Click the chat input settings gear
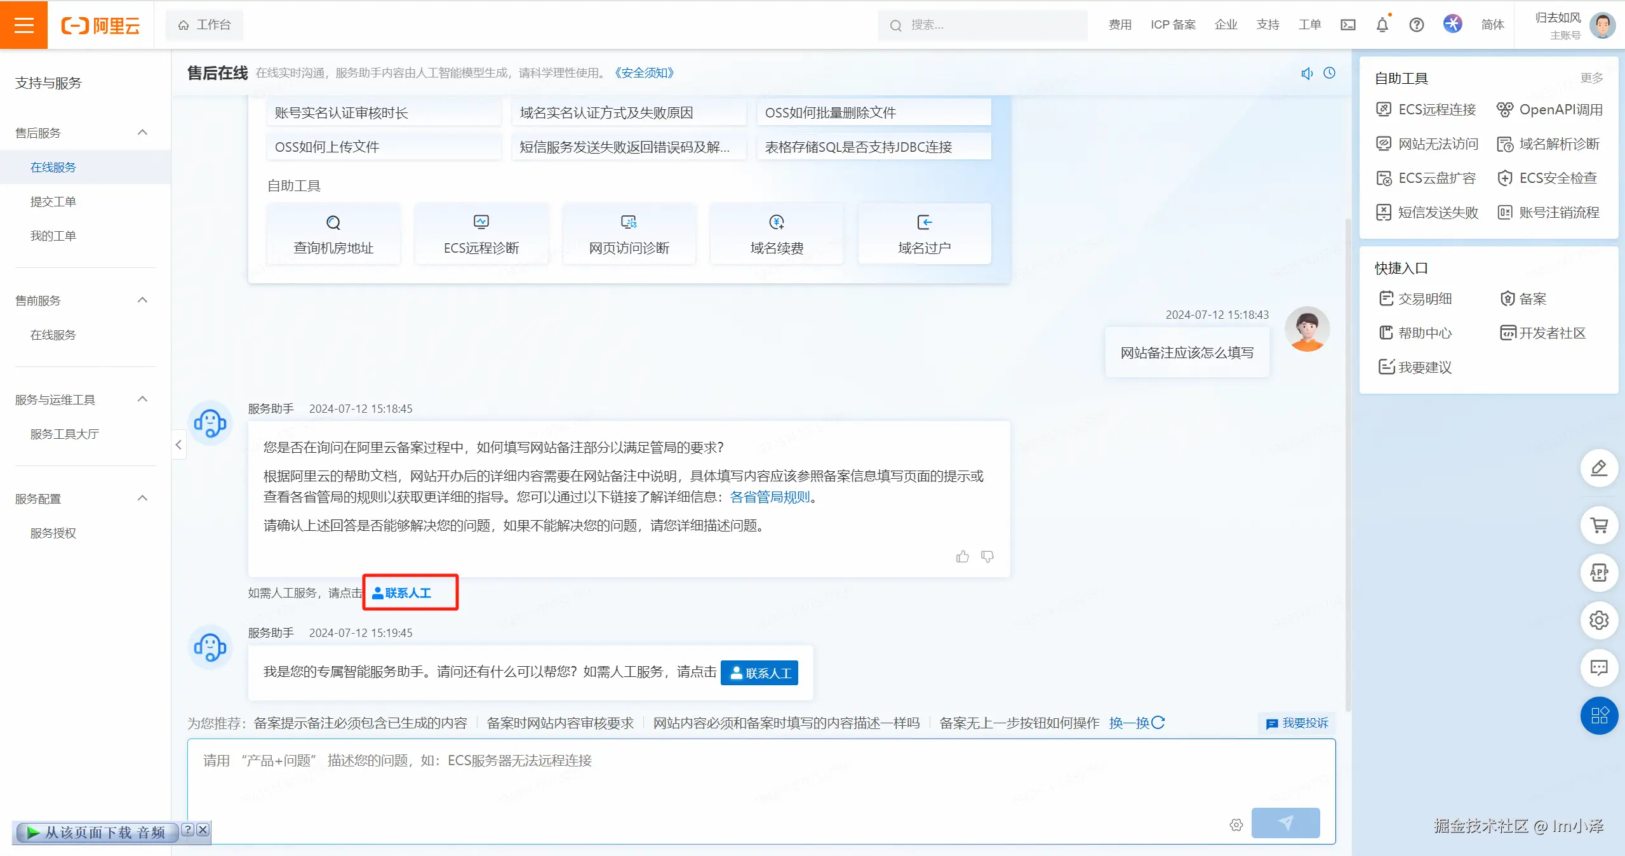This screenshot has height=856, width=1625. [x=1236, y=825]
